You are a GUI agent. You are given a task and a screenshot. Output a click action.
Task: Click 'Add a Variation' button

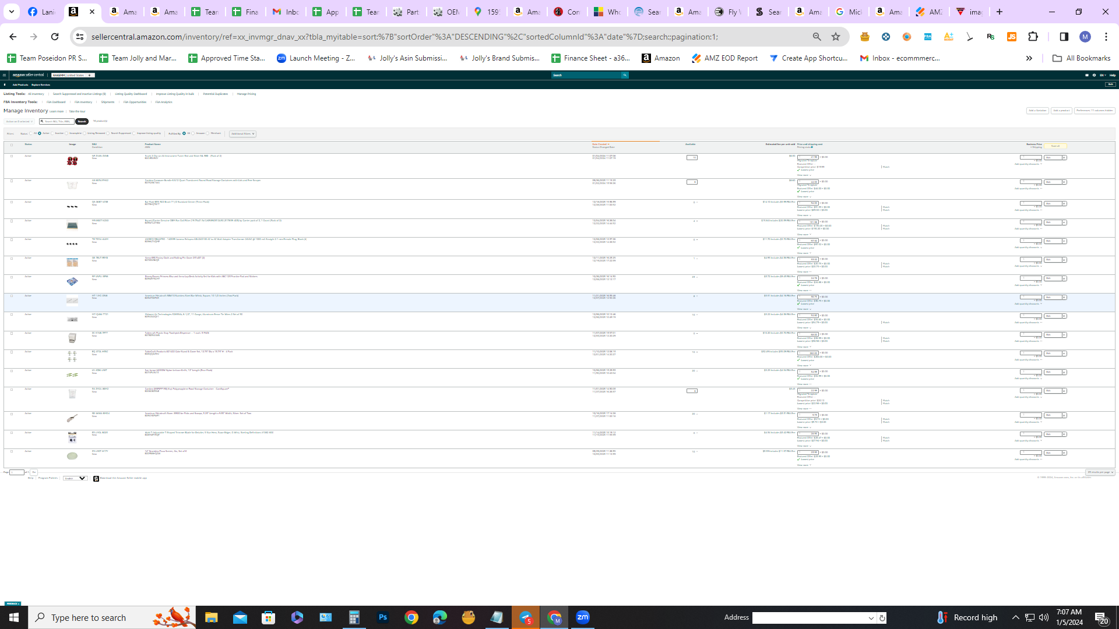[1037, 111]
